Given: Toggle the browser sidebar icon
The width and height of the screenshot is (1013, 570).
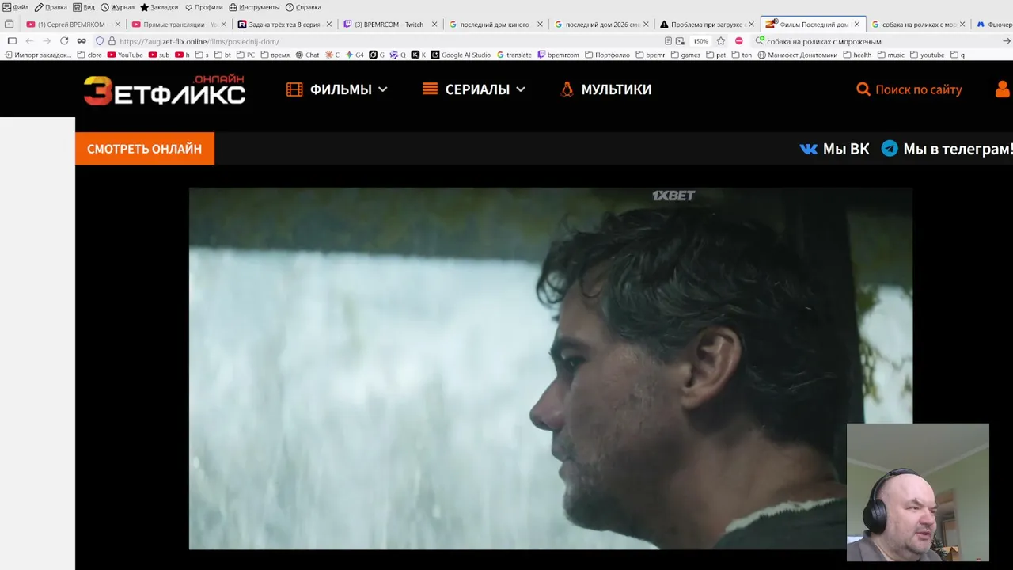Looking at the screenshot, I should click(x=12, y=41).
